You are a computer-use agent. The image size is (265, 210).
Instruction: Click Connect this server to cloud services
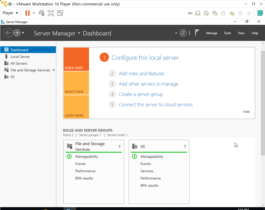[156, 104]
